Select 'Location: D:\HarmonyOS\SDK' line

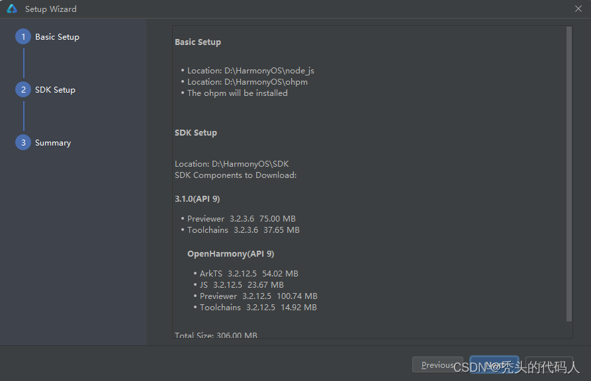pos(232,164)
